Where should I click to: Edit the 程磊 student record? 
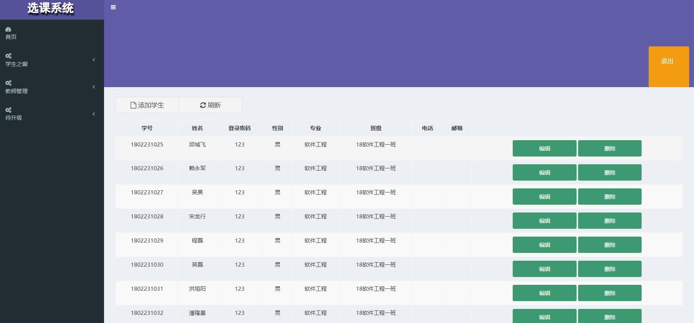tap(545, 245)
